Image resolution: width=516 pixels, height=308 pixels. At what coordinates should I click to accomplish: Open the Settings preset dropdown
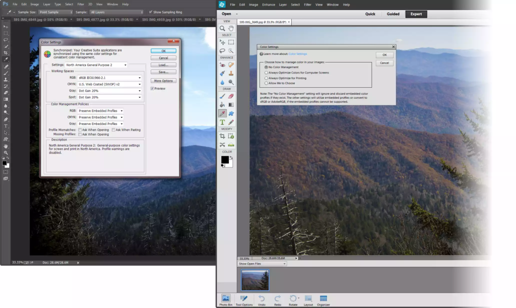96,65
